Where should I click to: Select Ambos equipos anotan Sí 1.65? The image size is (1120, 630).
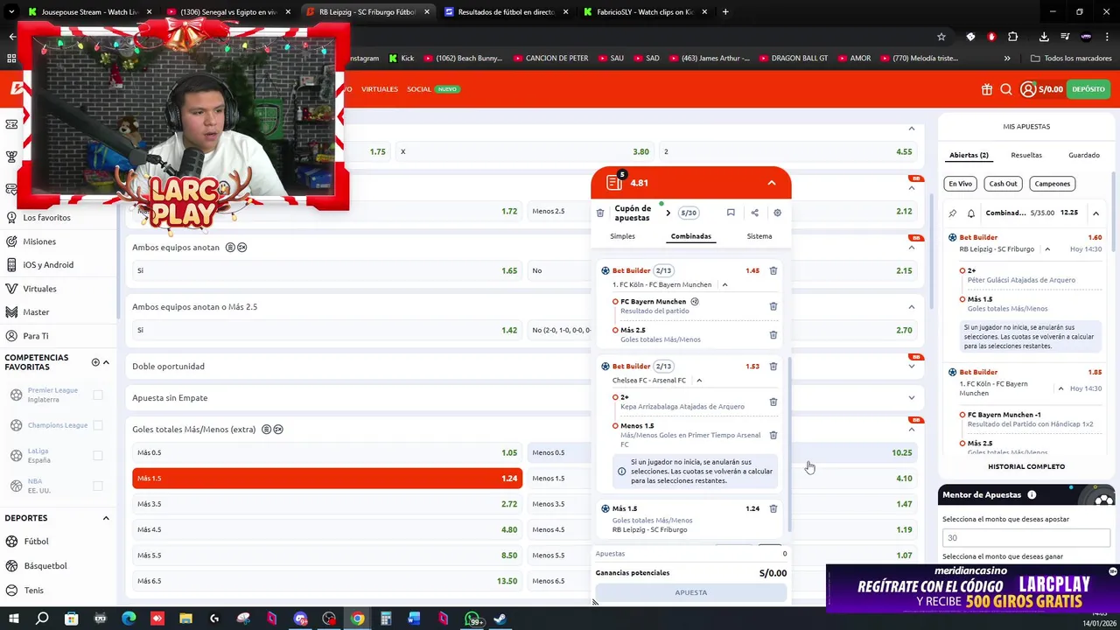[327, 271]
